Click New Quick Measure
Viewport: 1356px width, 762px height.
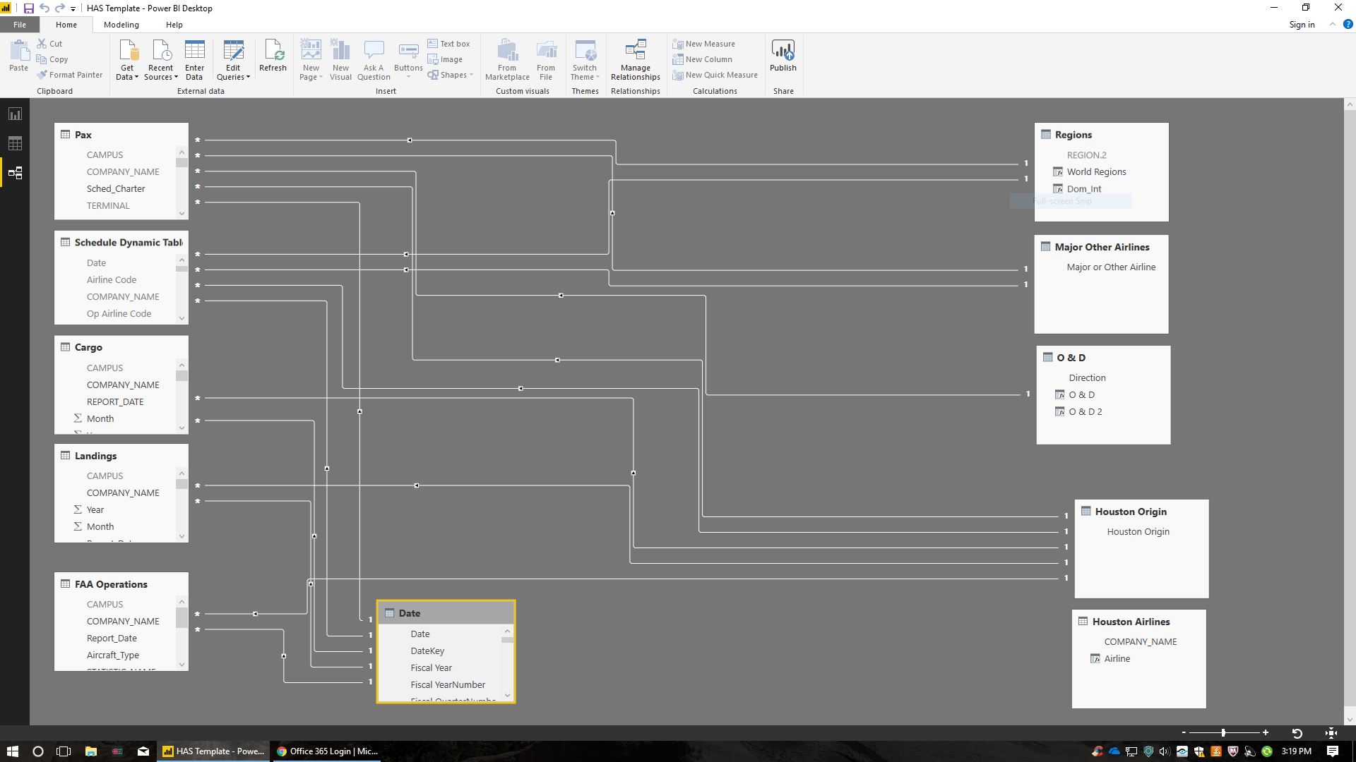[715, 75]
